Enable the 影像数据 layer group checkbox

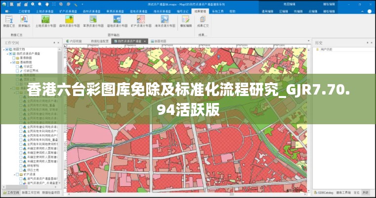click(14, 58)
